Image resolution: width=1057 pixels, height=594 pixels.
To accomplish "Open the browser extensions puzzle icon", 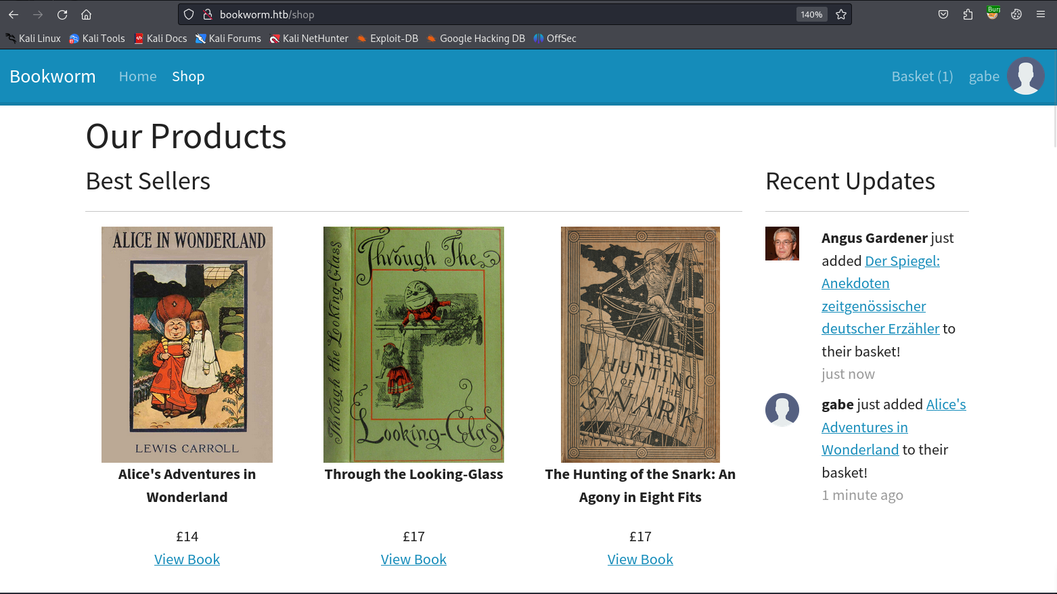I will [x=968, y=14].
